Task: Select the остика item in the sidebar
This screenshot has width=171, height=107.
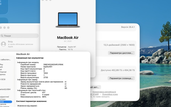Action: [3, 99]
